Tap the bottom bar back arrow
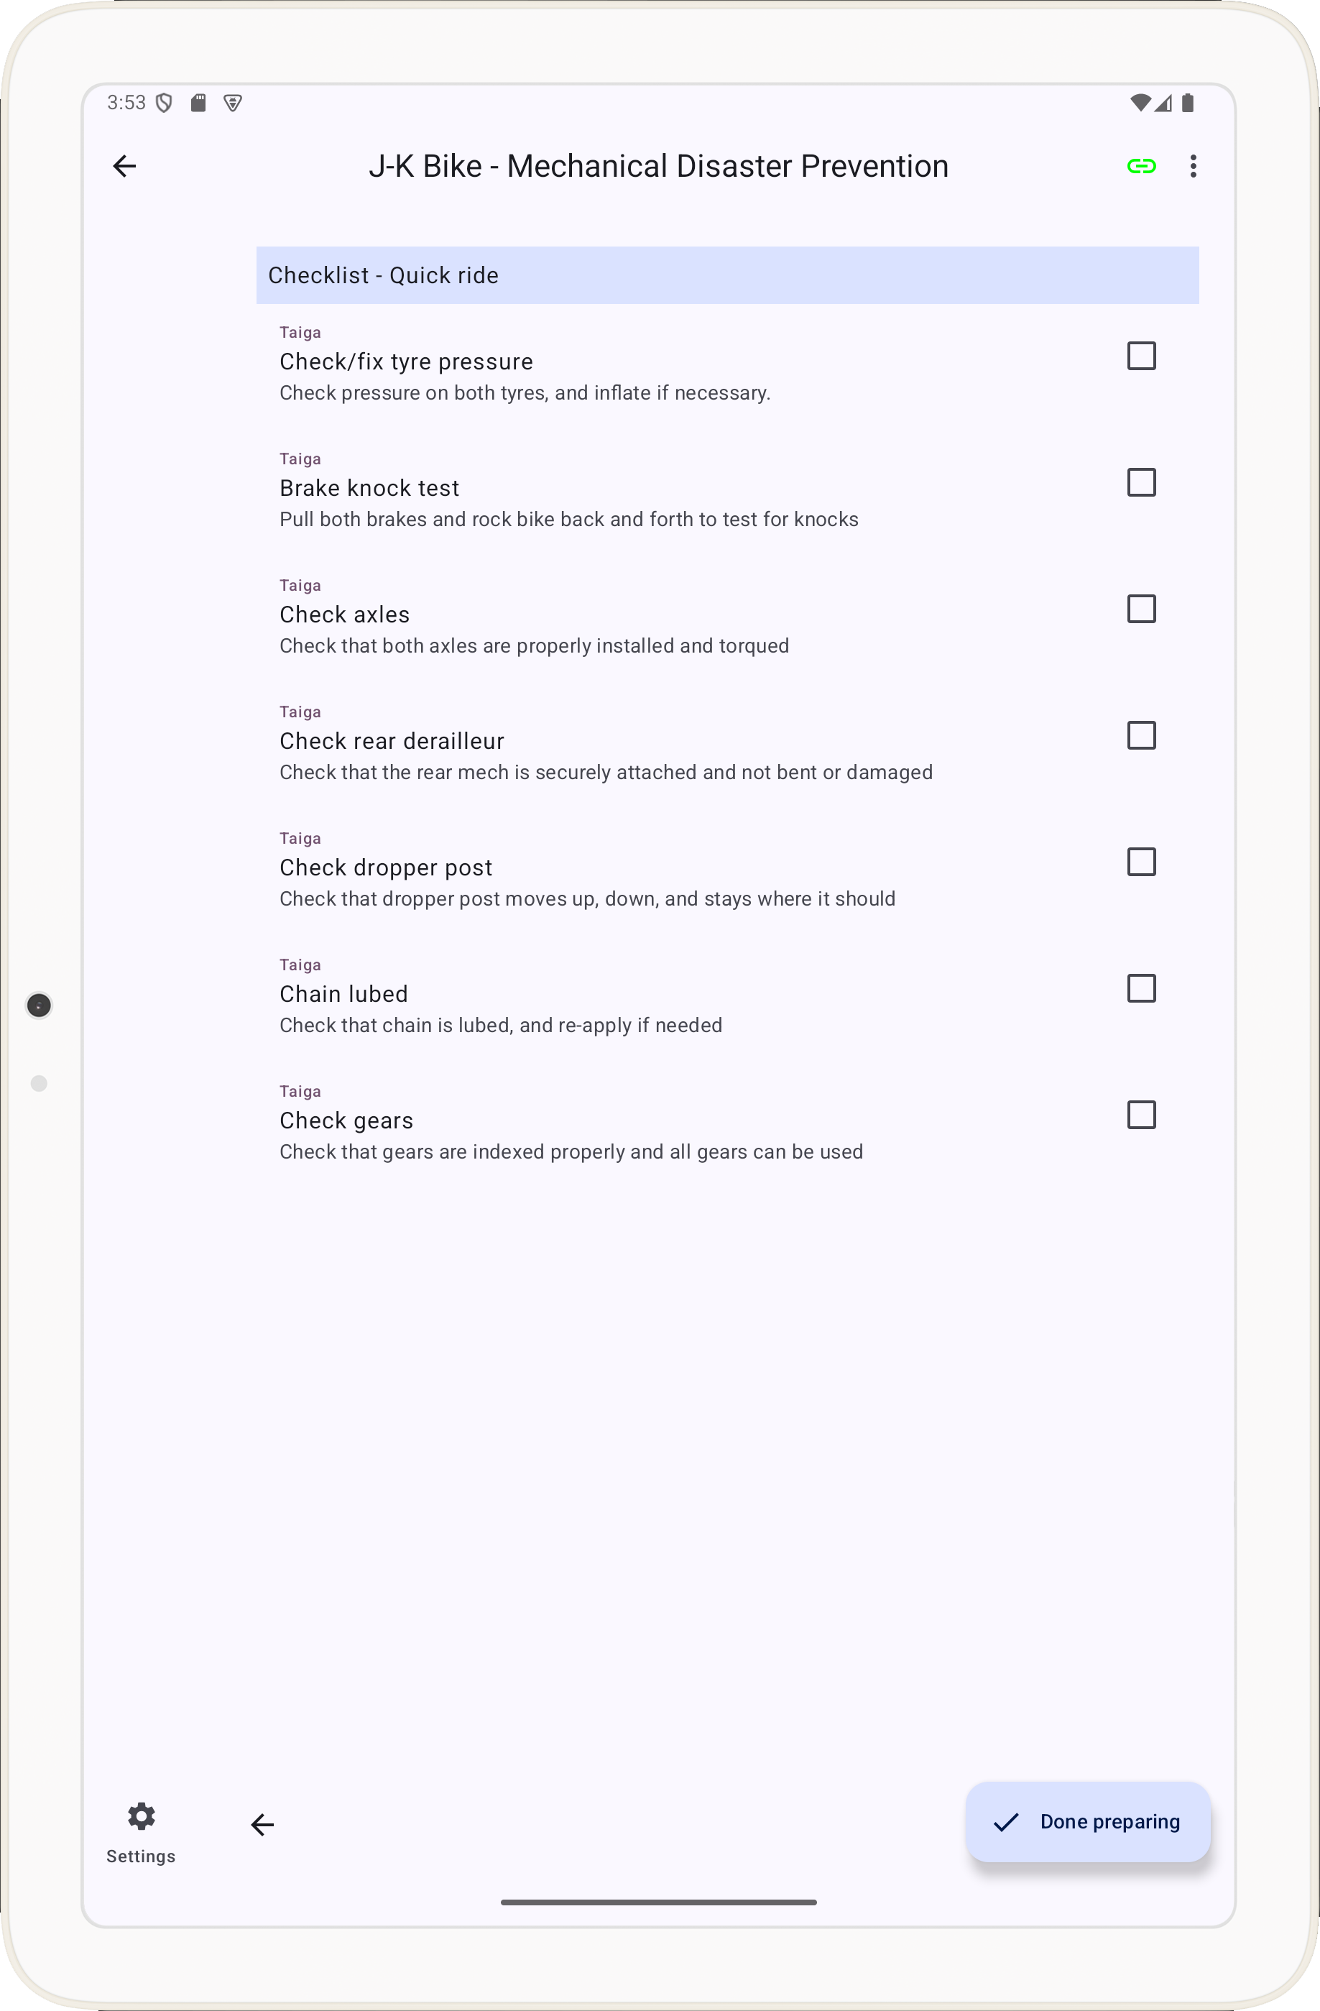This screenshot has height=2011, width=1320. (263, 1825)
